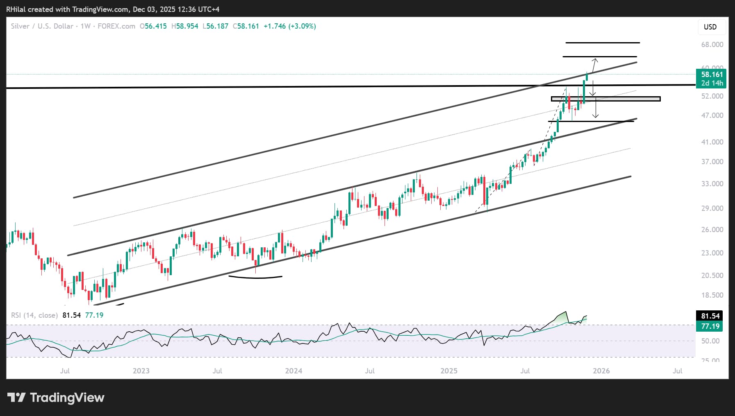
Task: Click the 2026 date axis label
Action: point(602,371)
